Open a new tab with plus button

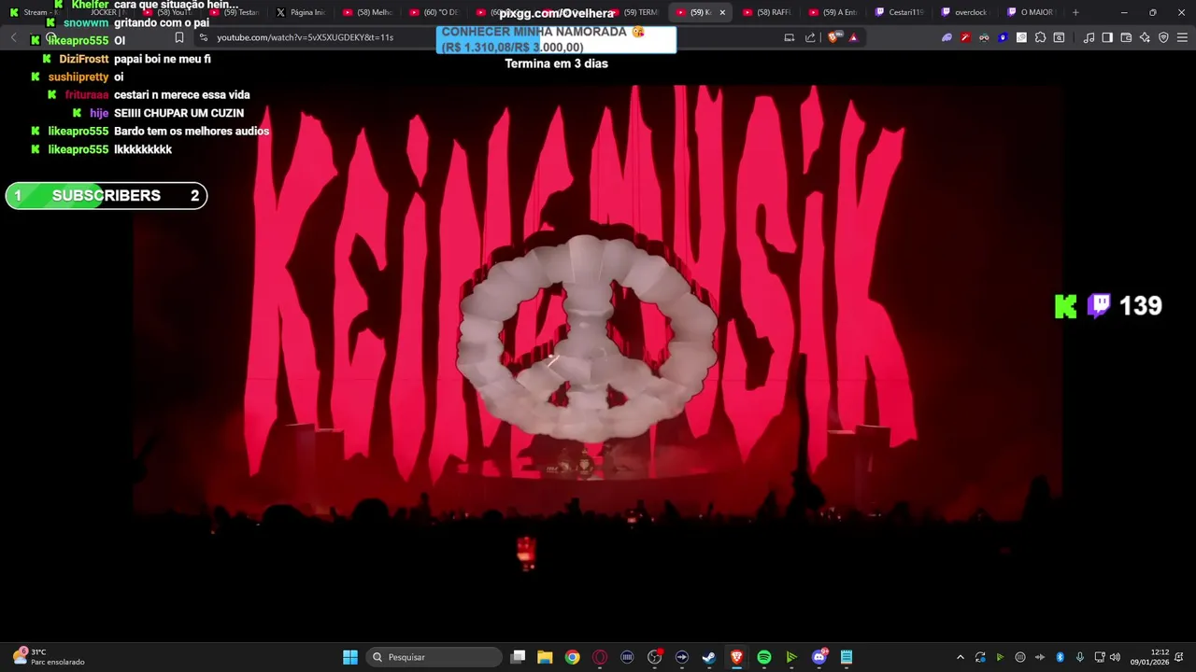(x=1075, y=12)
